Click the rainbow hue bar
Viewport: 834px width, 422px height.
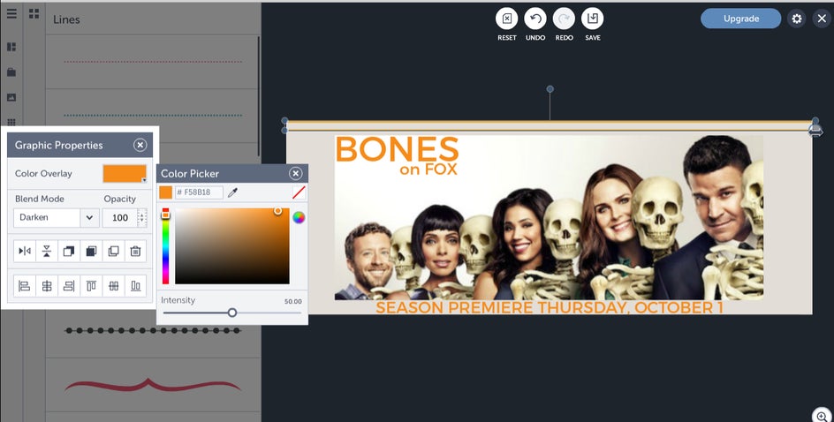pyautogui.click(x=165, y=246)
